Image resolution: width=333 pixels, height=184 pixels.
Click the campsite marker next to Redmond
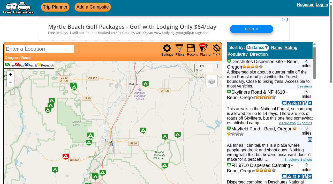coord(146,84)
